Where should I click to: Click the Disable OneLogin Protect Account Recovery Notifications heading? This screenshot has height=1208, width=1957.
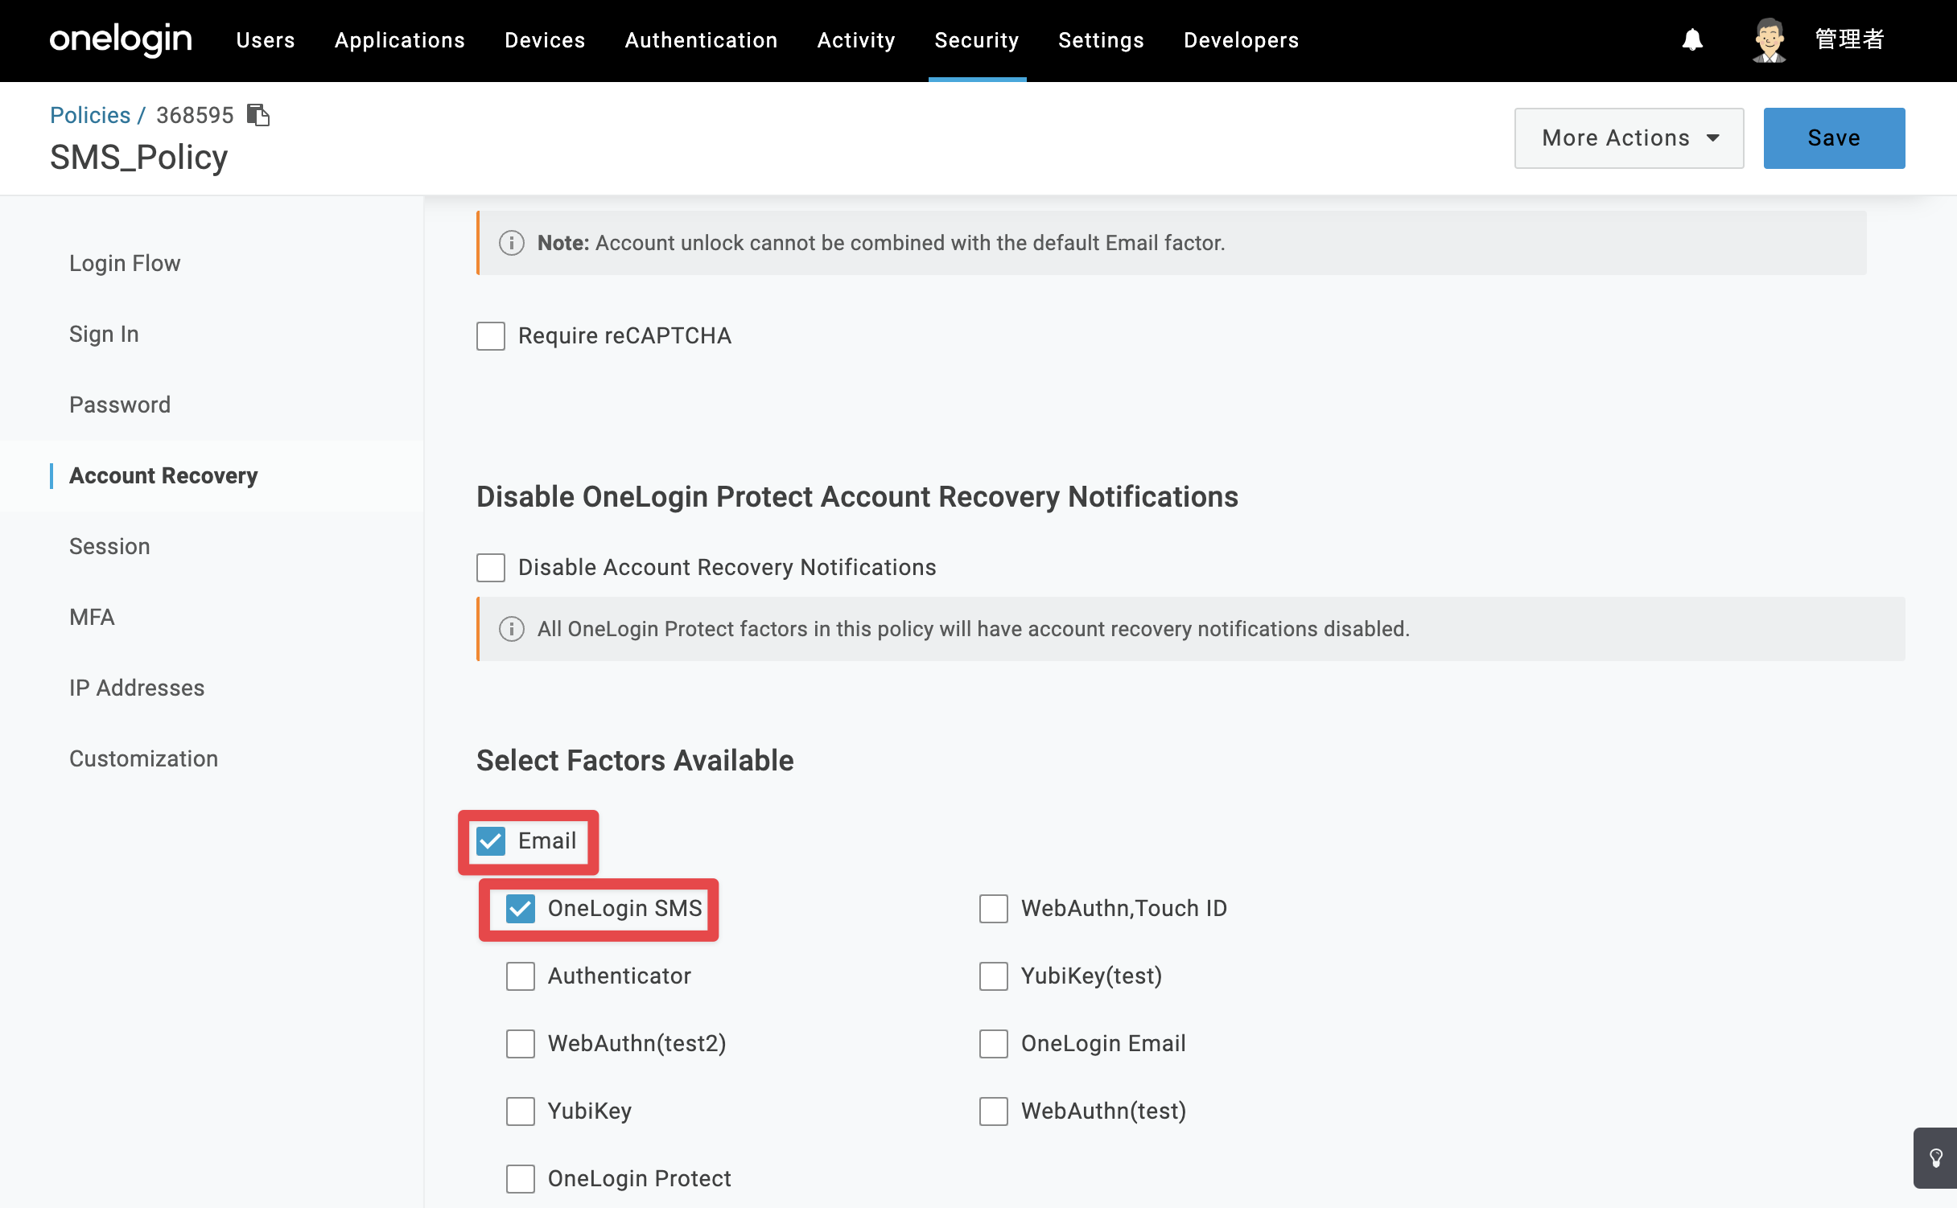857,497
